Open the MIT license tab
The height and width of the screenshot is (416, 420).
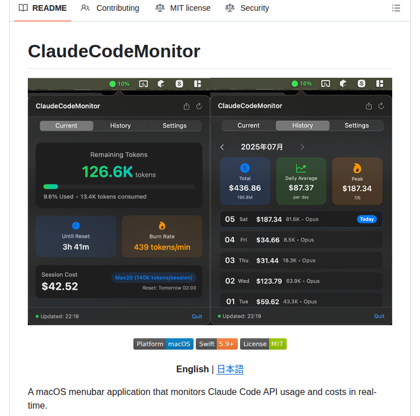[183, 8]
